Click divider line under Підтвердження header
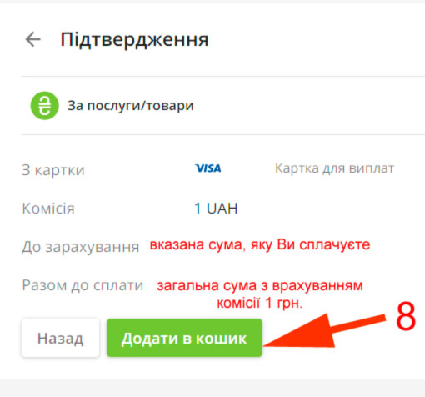 [223, 76]
